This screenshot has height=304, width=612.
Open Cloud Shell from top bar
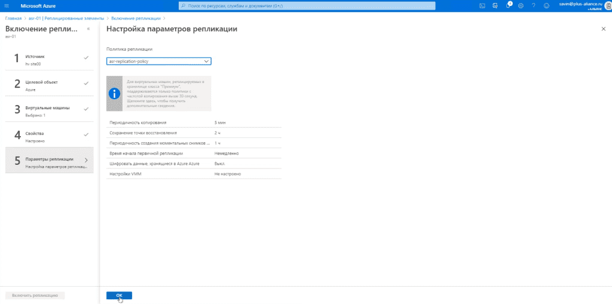[x=482, y=6]
